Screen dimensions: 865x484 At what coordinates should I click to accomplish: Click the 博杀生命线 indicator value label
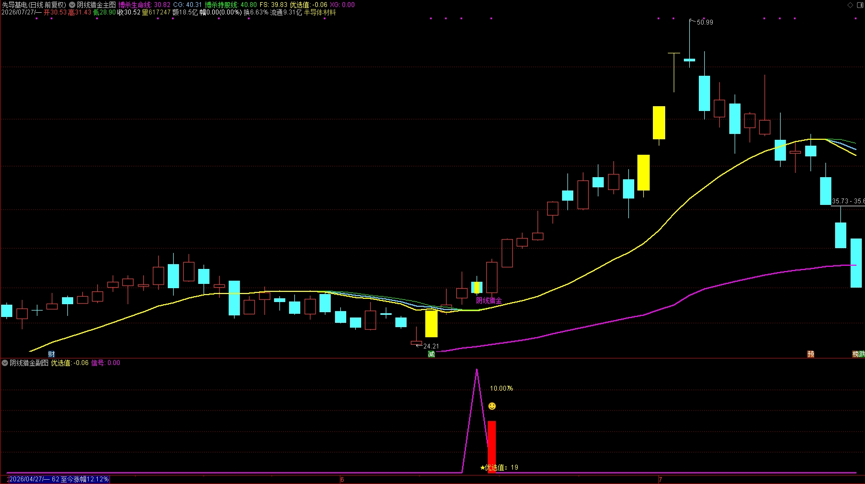(144, 5)
